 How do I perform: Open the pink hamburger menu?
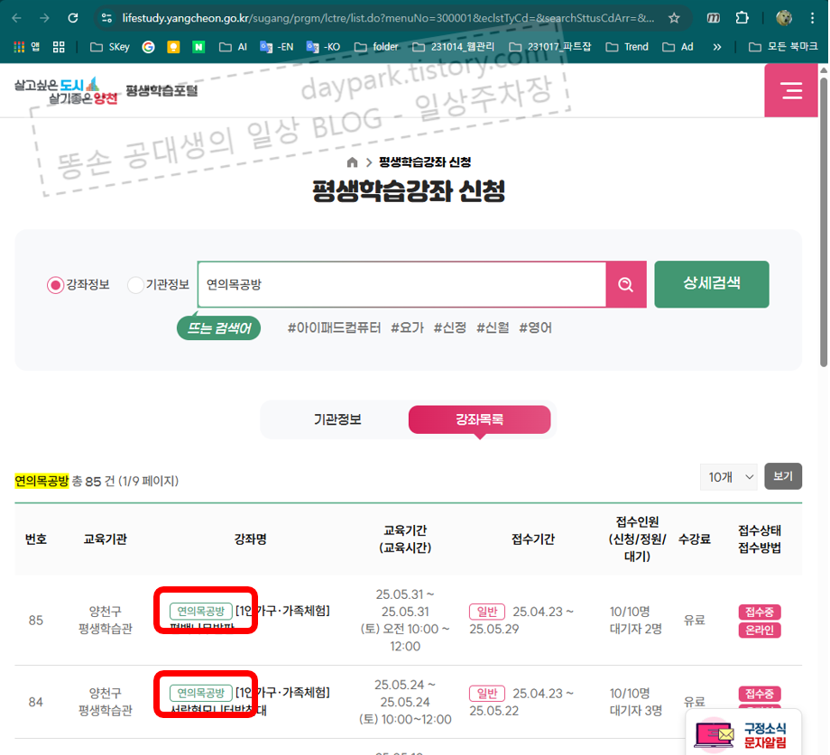point(790,90)
